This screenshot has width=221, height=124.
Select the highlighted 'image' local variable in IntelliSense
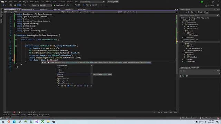point(74,74)
